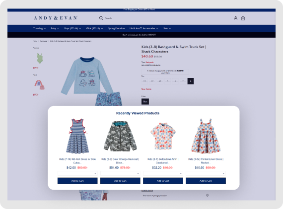This screenshot has width=283, height=209.
Task: Expand the Trending menu
Action: [x=39, y=28]
